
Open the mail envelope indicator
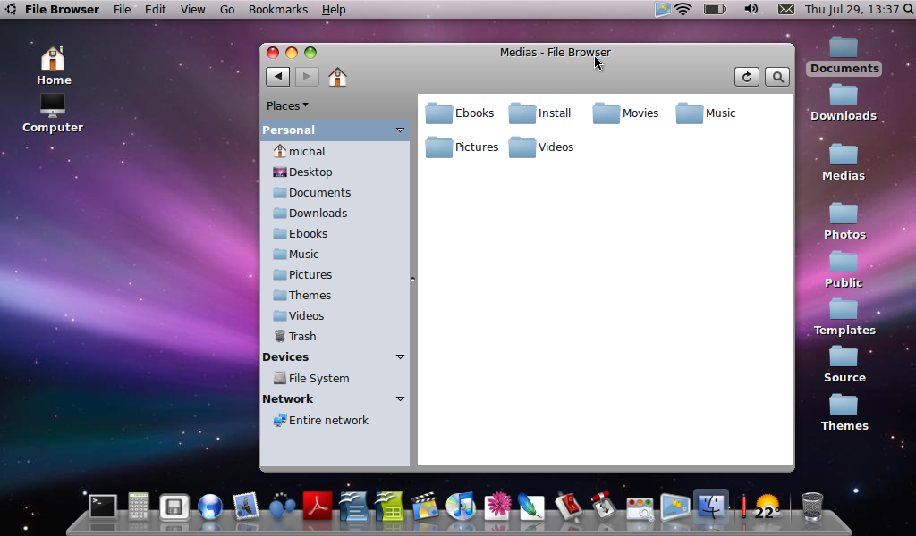[x=786, y=9]
